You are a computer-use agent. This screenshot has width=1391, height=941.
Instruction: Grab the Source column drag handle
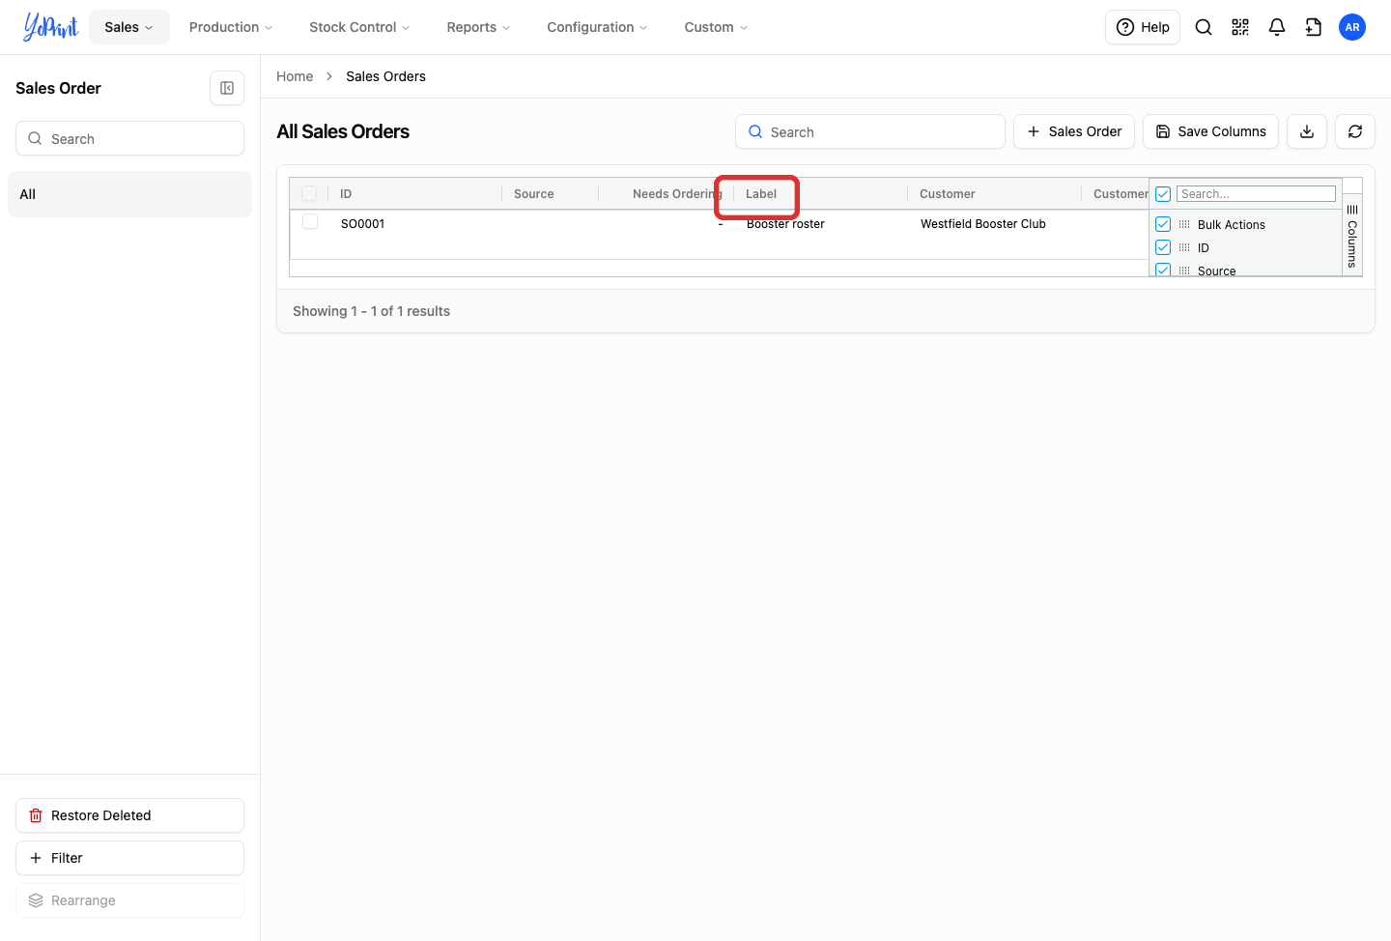pos(1184,271)
